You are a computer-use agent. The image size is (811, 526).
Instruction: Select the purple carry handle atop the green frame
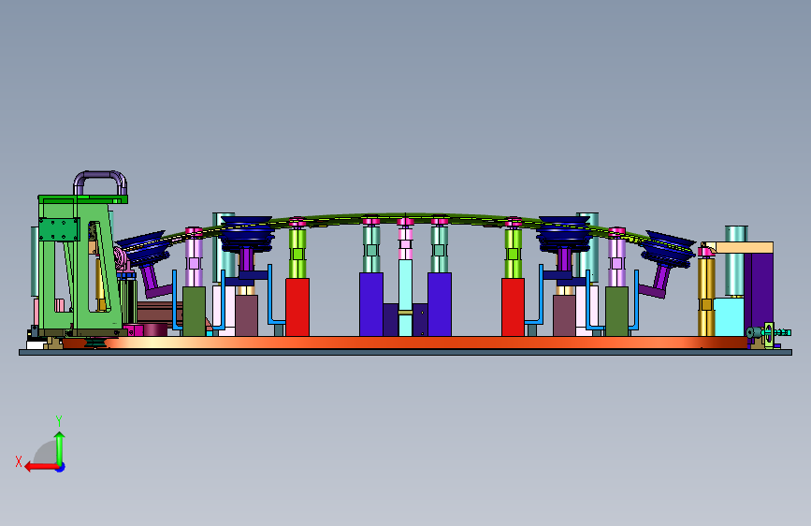pos(100,183)
